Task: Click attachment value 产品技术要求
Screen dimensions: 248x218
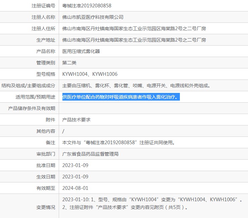Action: [76, 120]
